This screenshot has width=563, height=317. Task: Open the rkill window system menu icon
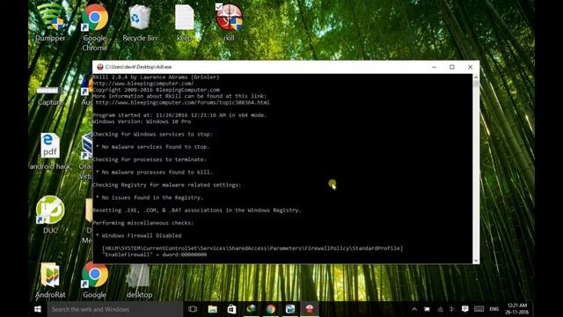100,67
